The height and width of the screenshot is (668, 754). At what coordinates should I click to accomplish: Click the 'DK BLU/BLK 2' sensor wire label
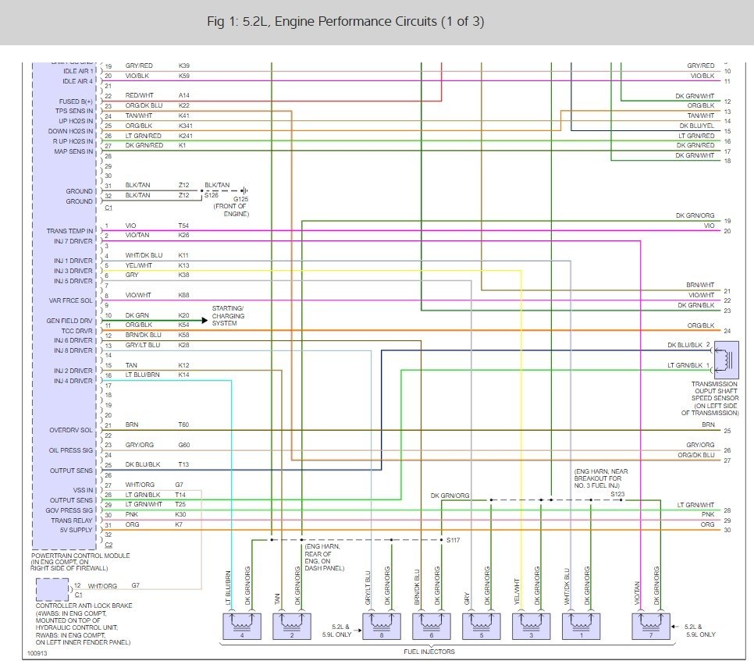pos(688,345)
